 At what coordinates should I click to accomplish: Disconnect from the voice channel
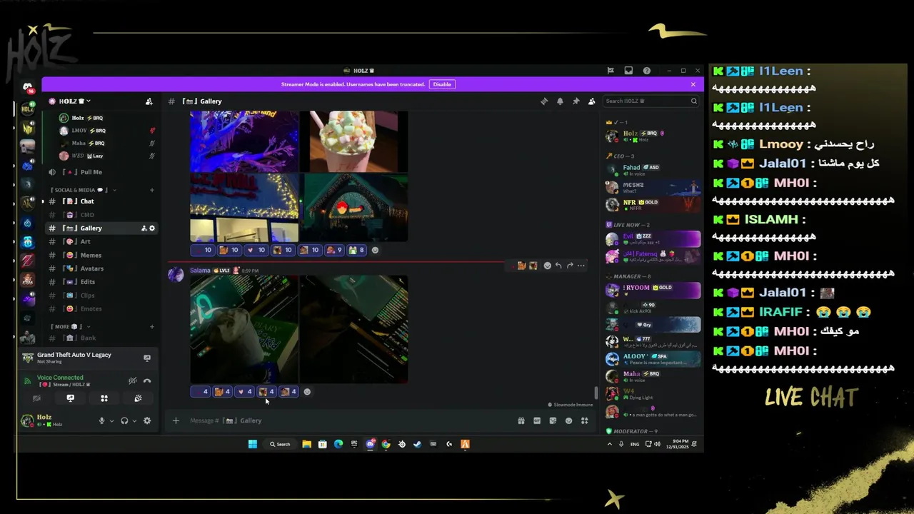click(147, 381)
